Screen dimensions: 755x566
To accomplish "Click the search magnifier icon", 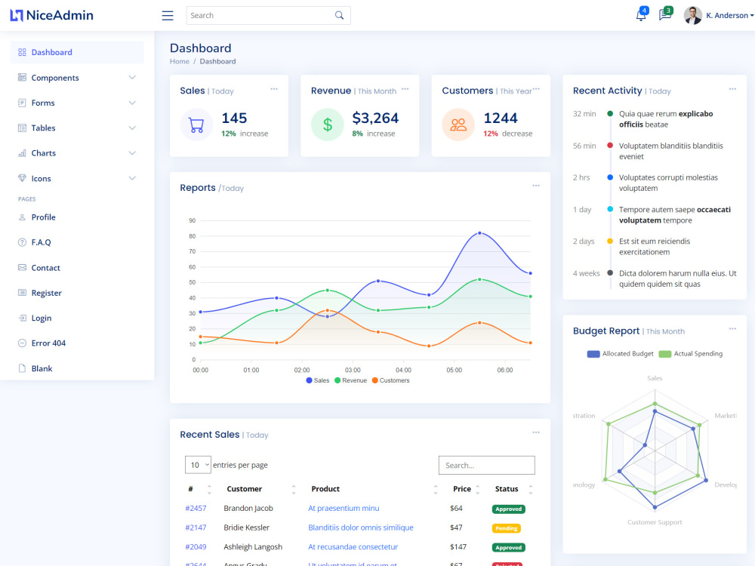I will click(x=340, y=15).
